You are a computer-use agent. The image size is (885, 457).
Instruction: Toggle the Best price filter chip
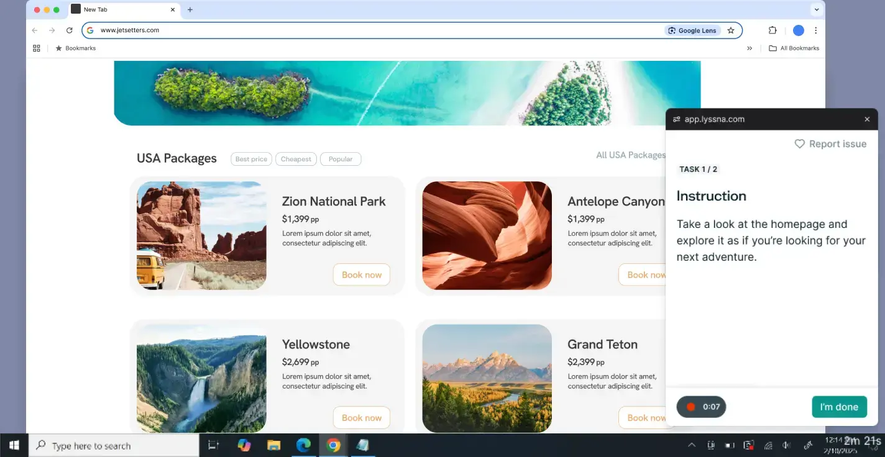coord(251,159)
